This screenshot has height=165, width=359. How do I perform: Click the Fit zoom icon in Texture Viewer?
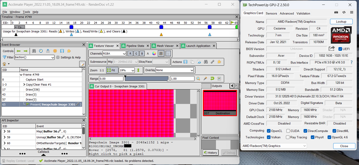[x=111, y=70]
